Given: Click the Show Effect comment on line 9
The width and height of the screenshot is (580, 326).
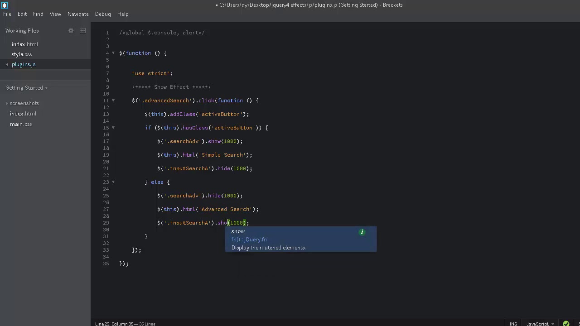Looking at the screenshot, I should point(171,87).
